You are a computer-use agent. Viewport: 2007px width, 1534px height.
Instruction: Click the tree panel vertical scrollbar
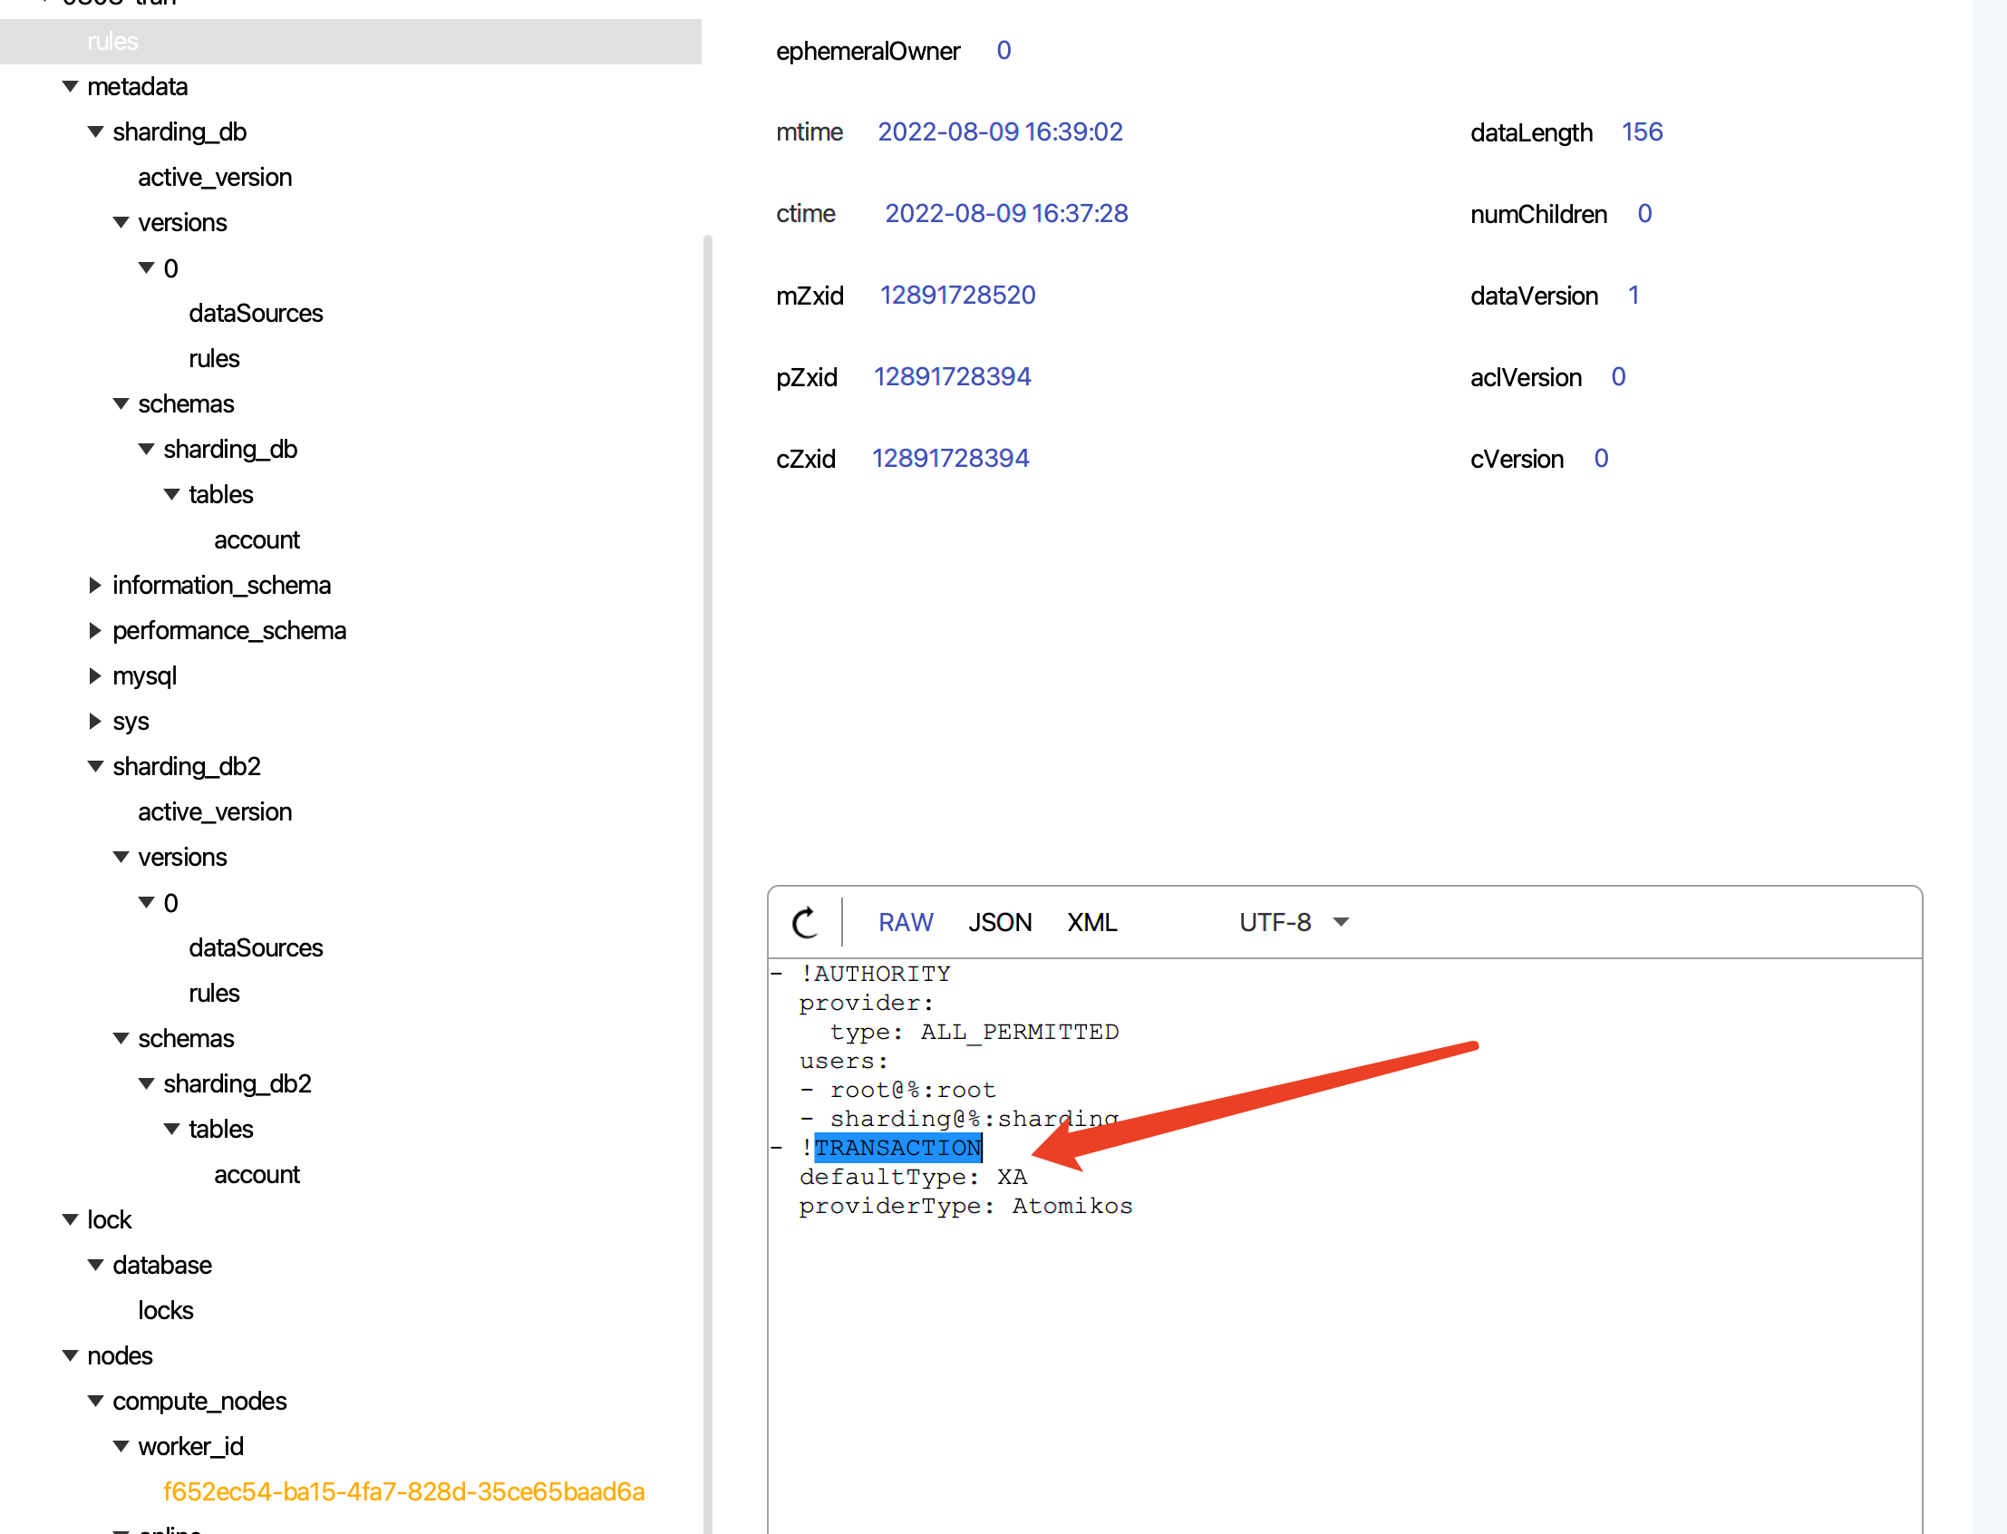[x=708, y=821]
